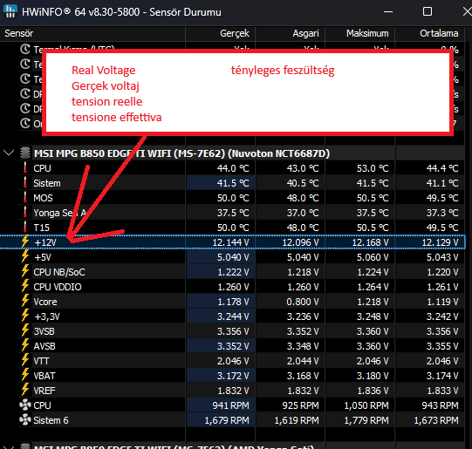Screen dimensions: 472x449
Task: Select the CPU NB/SoC voltage row
Action: pyautogui.click(x=232, y=272)
